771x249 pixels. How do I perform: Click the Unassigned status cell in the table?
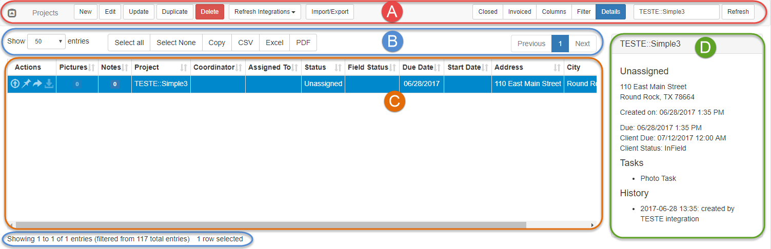click(323, 84)
